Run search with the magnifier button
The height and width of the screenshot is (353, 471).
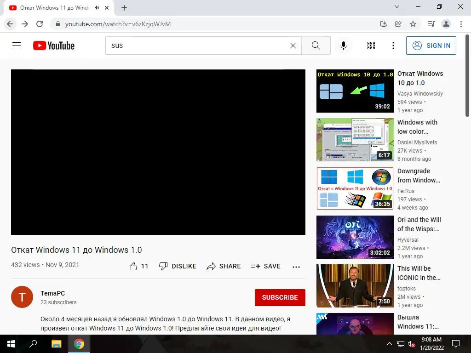tap(316, 46)
